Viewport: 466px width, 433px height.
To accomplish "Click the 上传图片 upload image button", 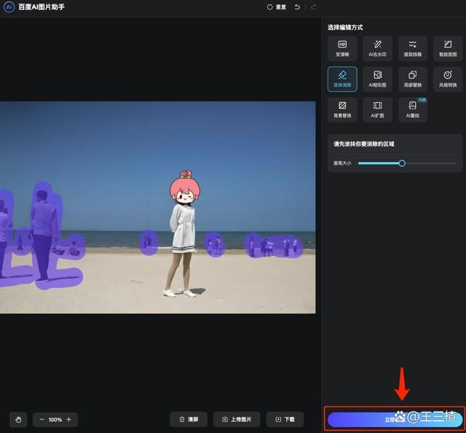I will click(x=237, y=420).
